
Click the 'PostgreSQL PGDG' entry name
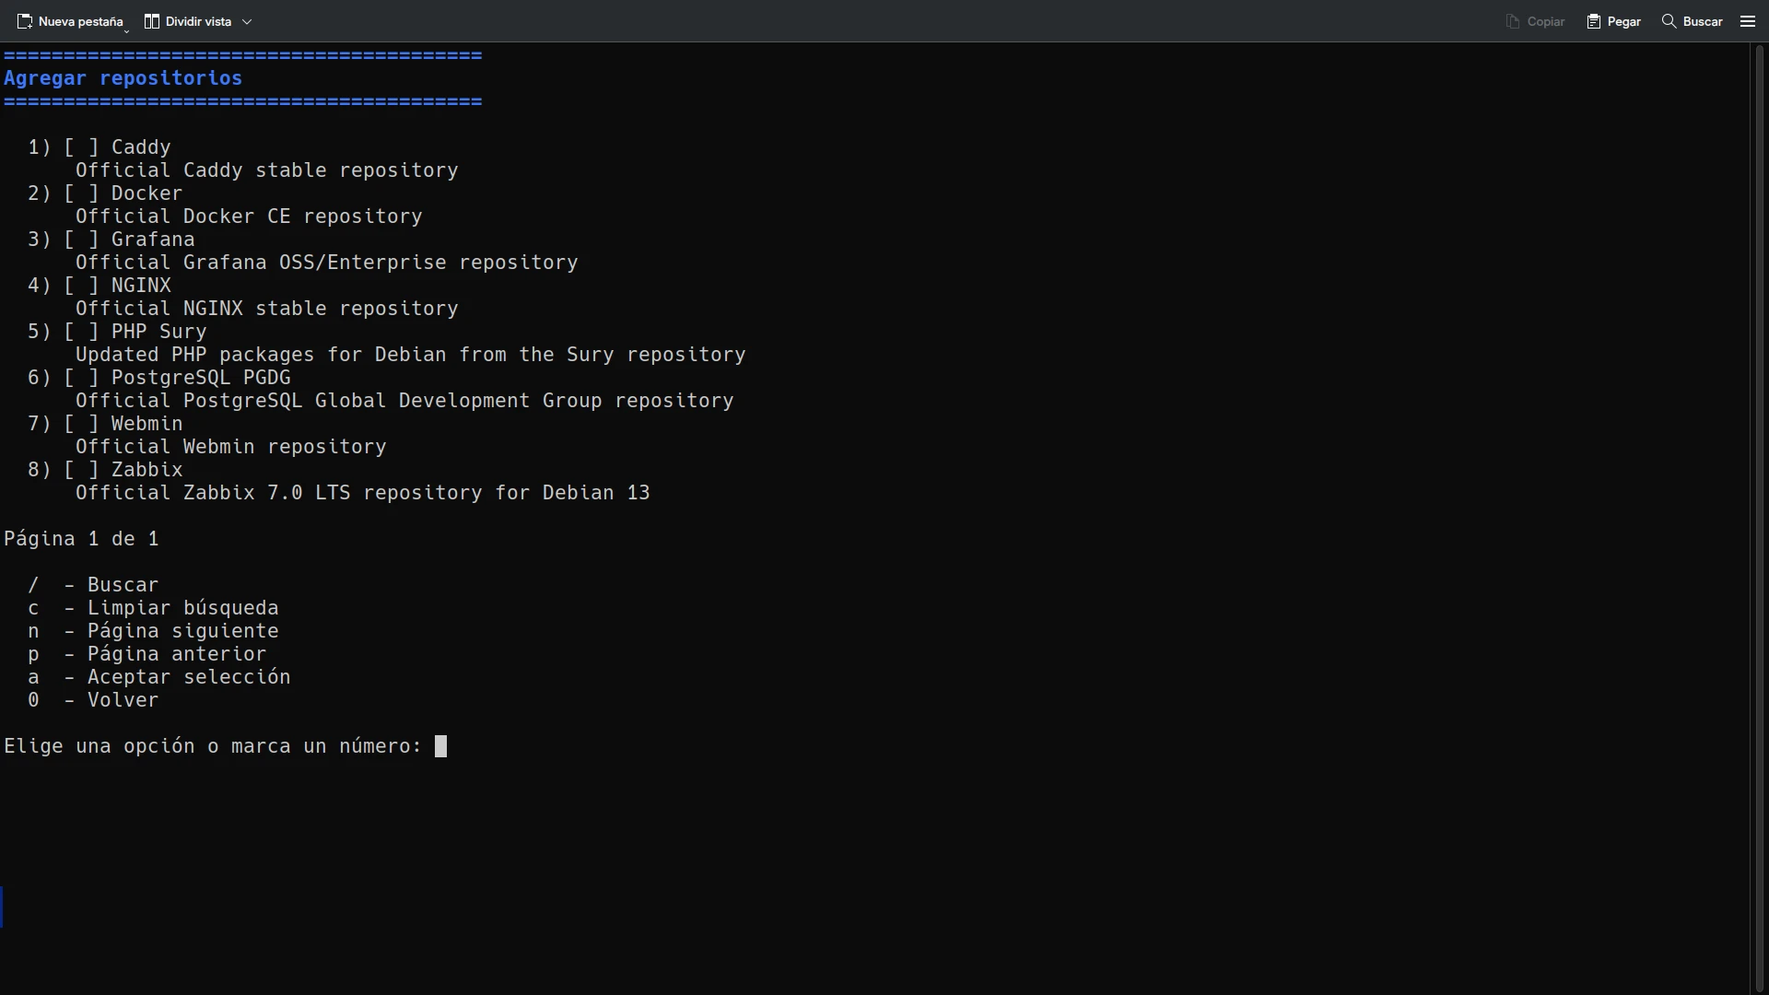tap(201, 378)
